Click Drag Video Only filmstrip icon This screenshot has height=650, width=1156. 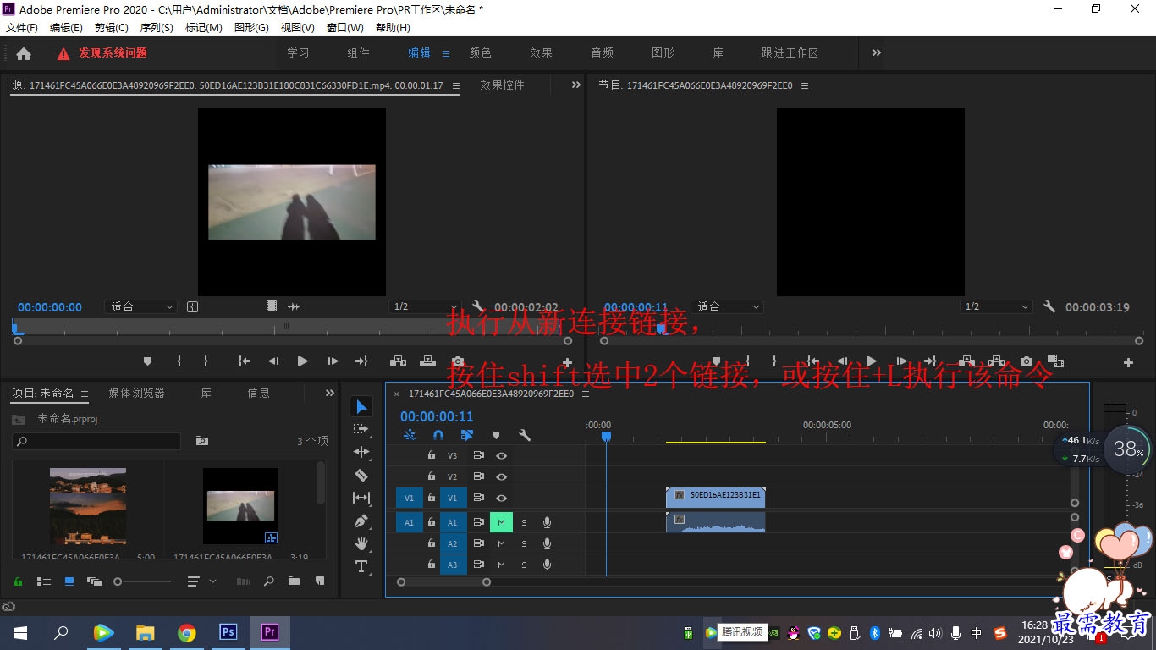point(272,306)
